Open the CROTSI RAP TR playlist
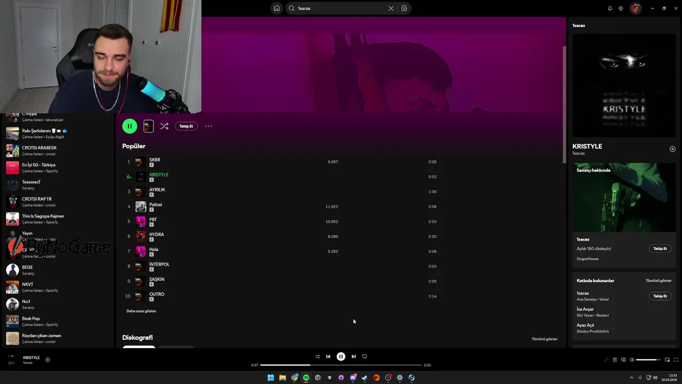The width and height of the screenshot is (682, 384). tap(58, 202)
